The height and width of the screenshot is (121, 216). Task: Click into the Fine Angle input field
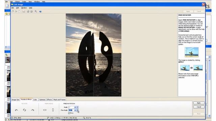coord(71,110)
